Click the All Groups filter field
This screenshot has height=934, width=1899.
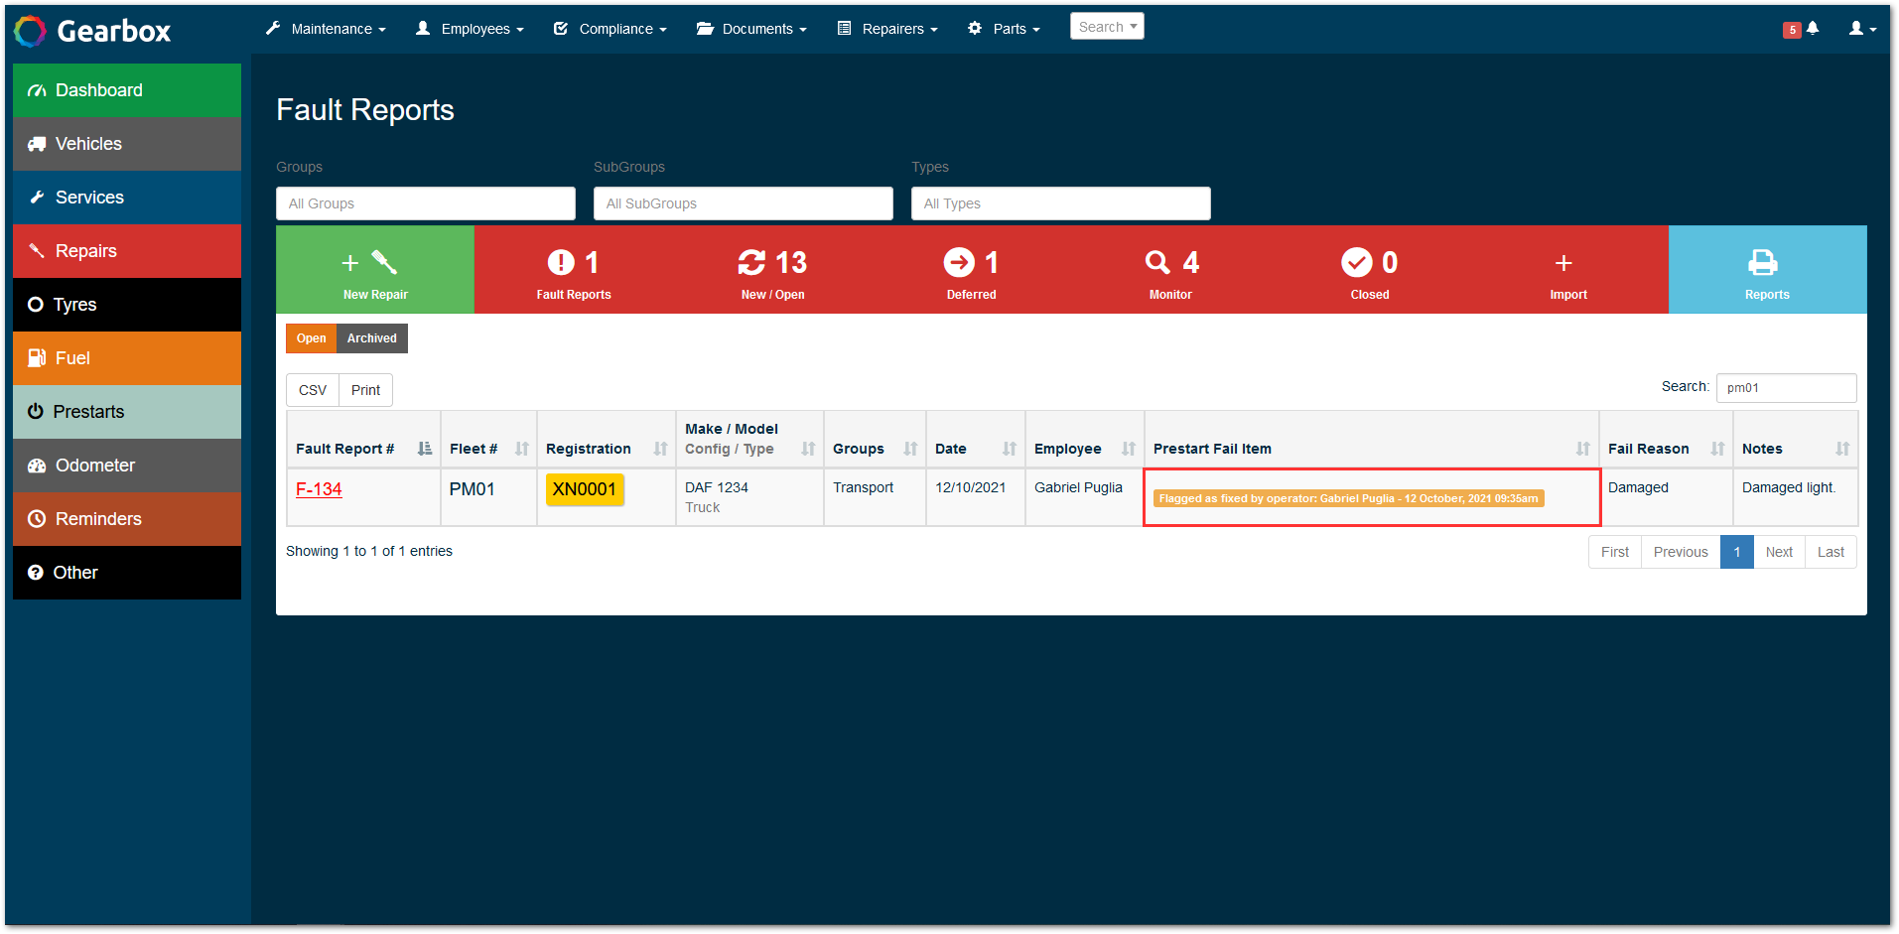click(x=426, y=203)
